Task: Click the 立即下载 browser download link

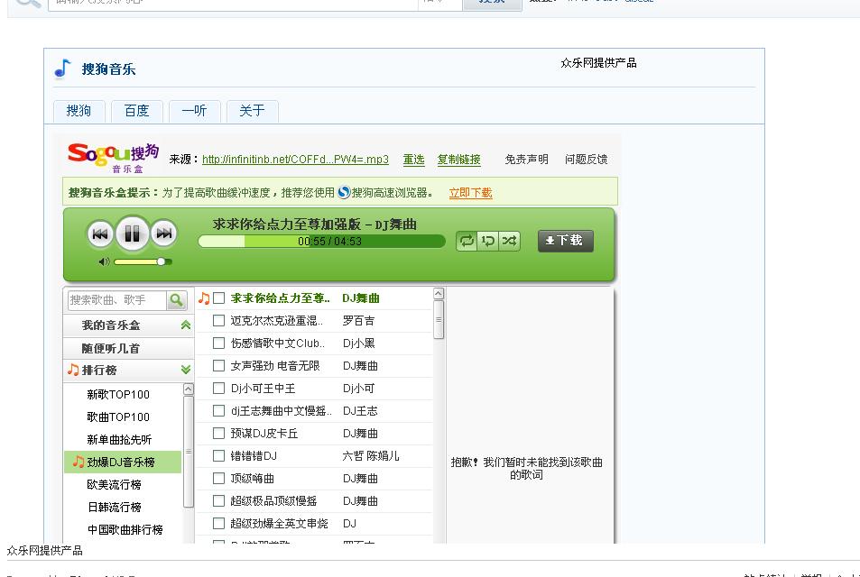Action: [470, 193]
